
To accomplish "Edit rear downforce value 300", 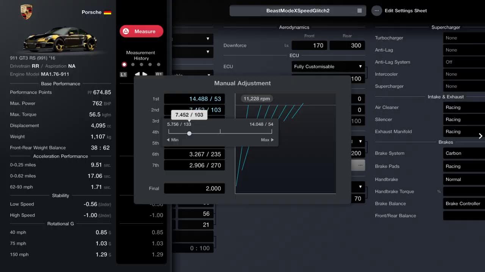I will pos(347,45).
